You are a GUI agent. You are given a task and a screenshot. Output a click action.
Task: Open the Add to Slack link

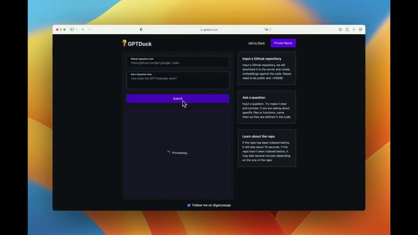[x=256, y=43]
